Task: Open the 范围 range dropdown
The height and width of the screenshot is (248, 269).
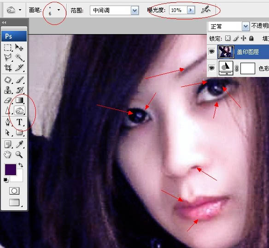Action: point(134,11)
